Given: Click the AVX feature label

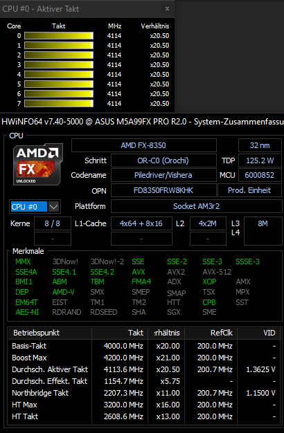Looking at the screenshot, I should click(139, 272).
